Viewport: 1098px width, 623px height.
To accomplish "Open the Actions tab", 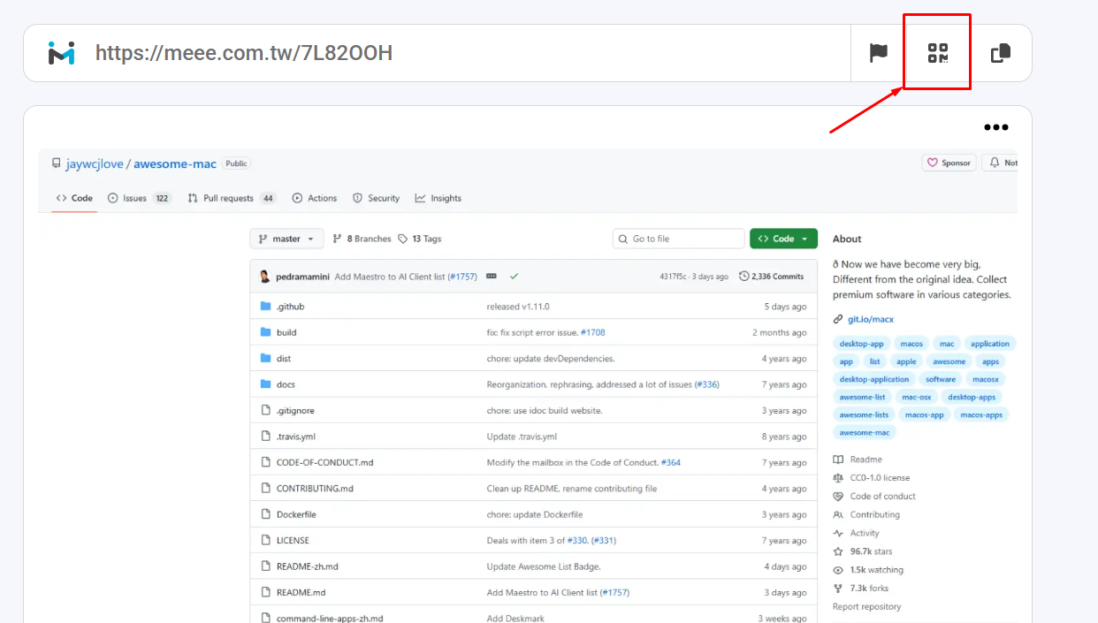I will 315,198.
